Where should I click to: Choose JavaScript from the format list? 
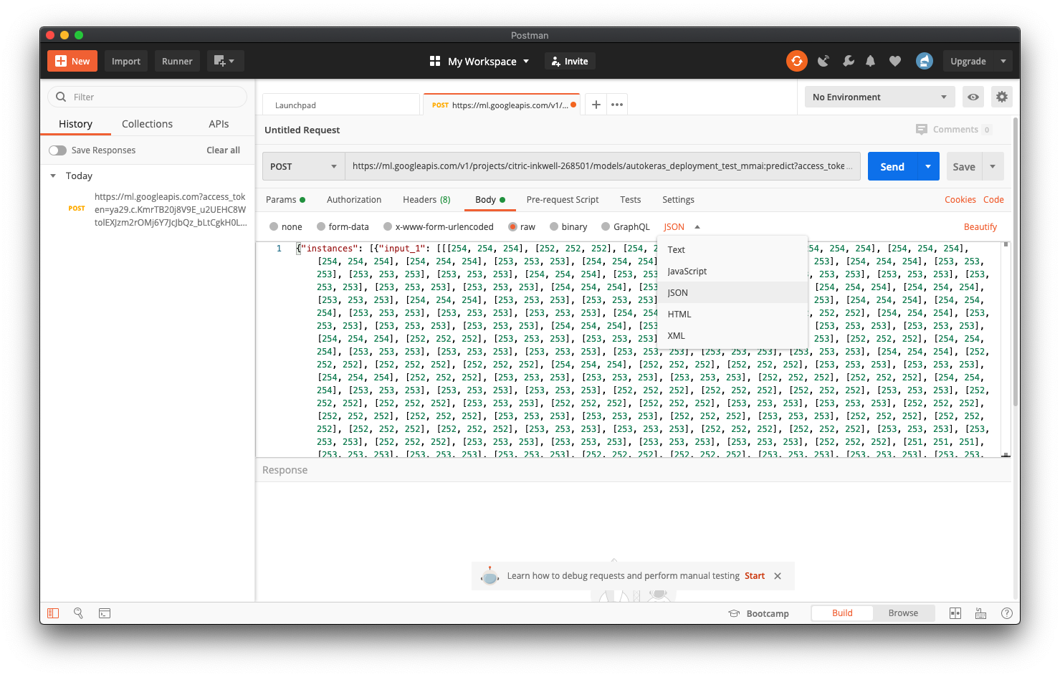coord(732,271)
